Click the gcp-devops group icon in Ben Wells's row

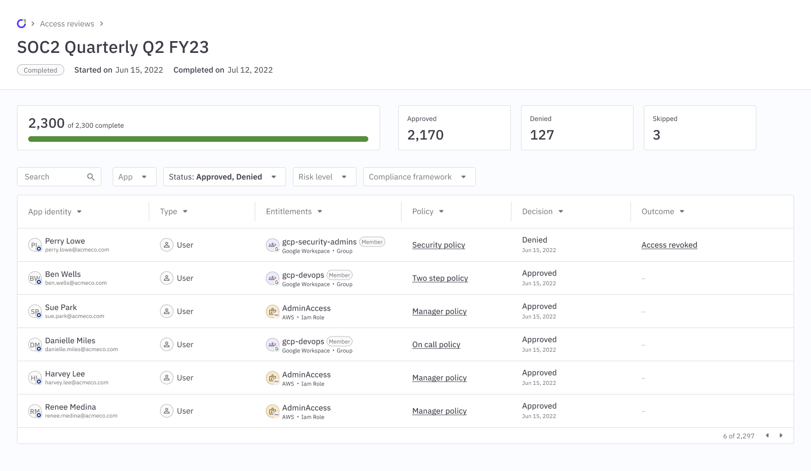coord(273,278)
